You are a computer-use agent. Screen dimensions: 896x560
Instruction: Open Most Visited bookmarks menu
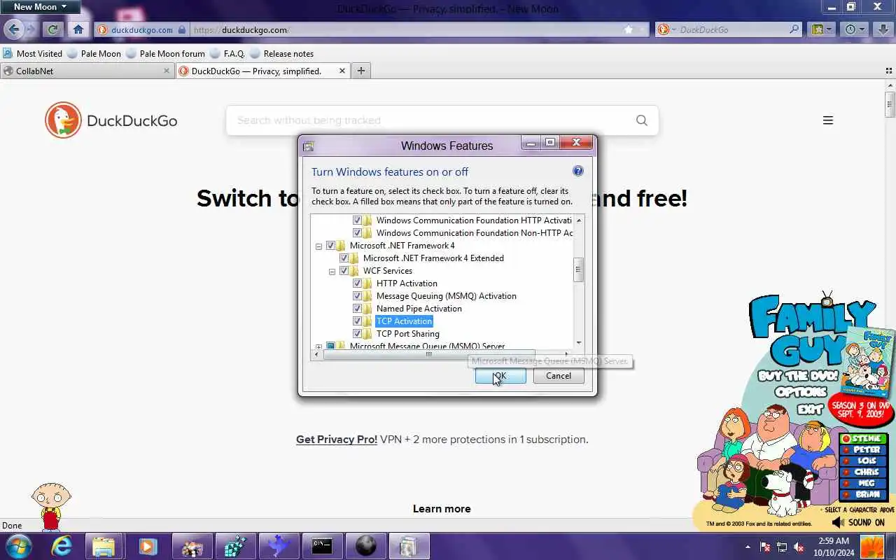tap(32, 53)
